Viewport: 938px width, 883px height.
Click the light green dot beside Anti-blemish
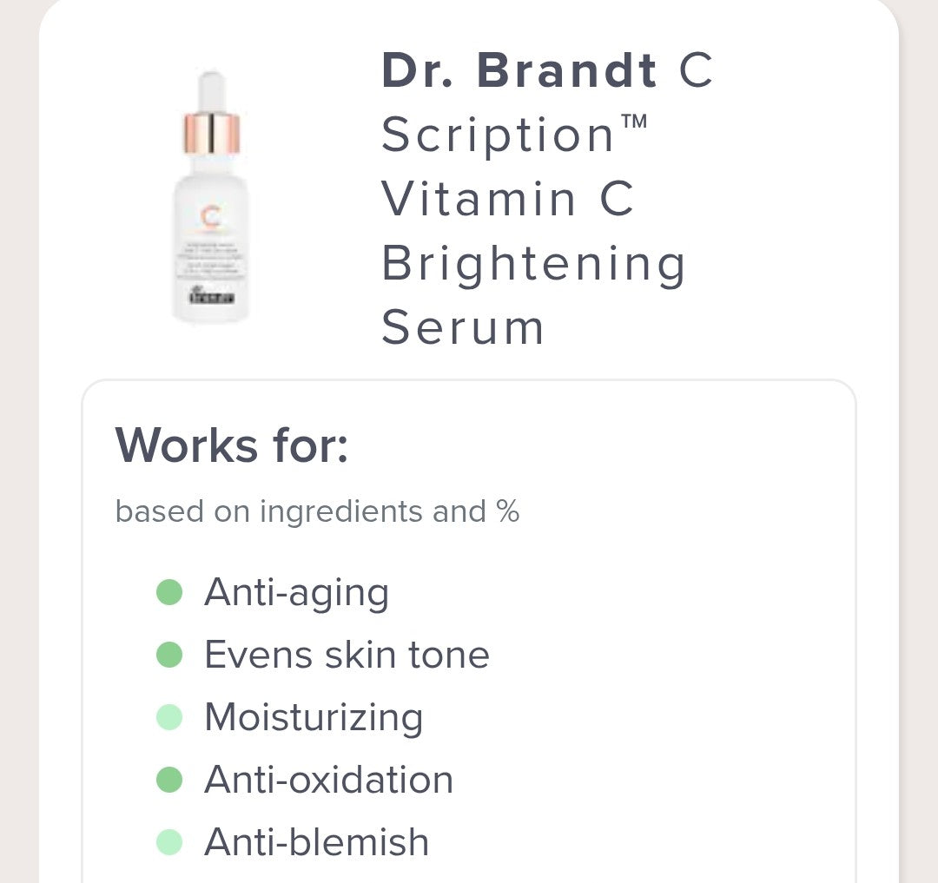(x=169, y=842)
